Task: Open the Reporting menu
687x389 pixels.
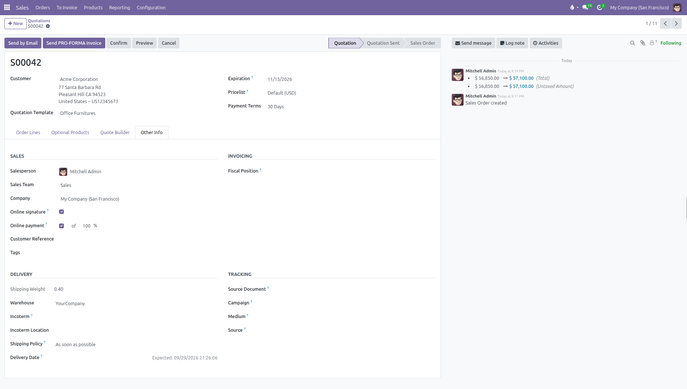Action: pyautogui.click(x=120, y=7)
